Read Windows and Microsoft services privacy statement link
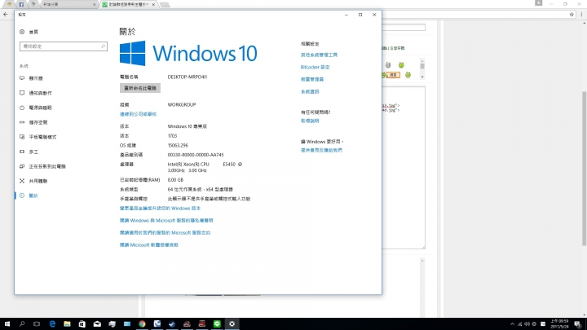The height and width of the screenshot is (330, 587). pyautogui.click(x=166, y=221)
